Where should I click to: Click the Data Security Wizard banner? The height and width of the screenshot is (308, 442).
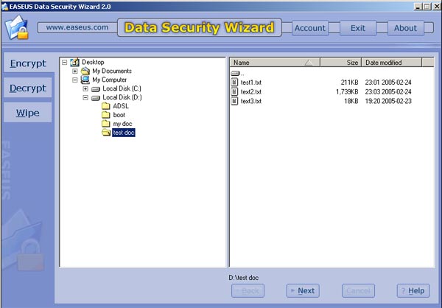(x=200, y=28)
